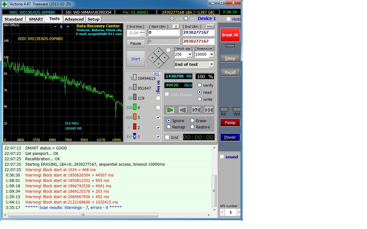
Task: Open the timeout ms dropdown
Action: (x=212, y=54)
